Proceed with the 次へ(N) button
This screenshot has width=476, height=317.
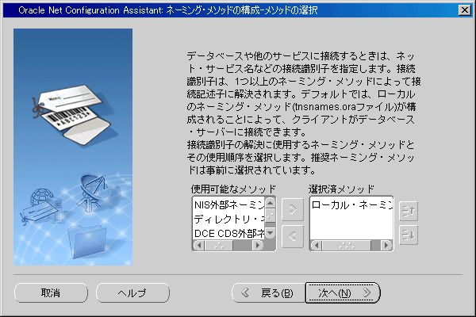coord(343,292)
